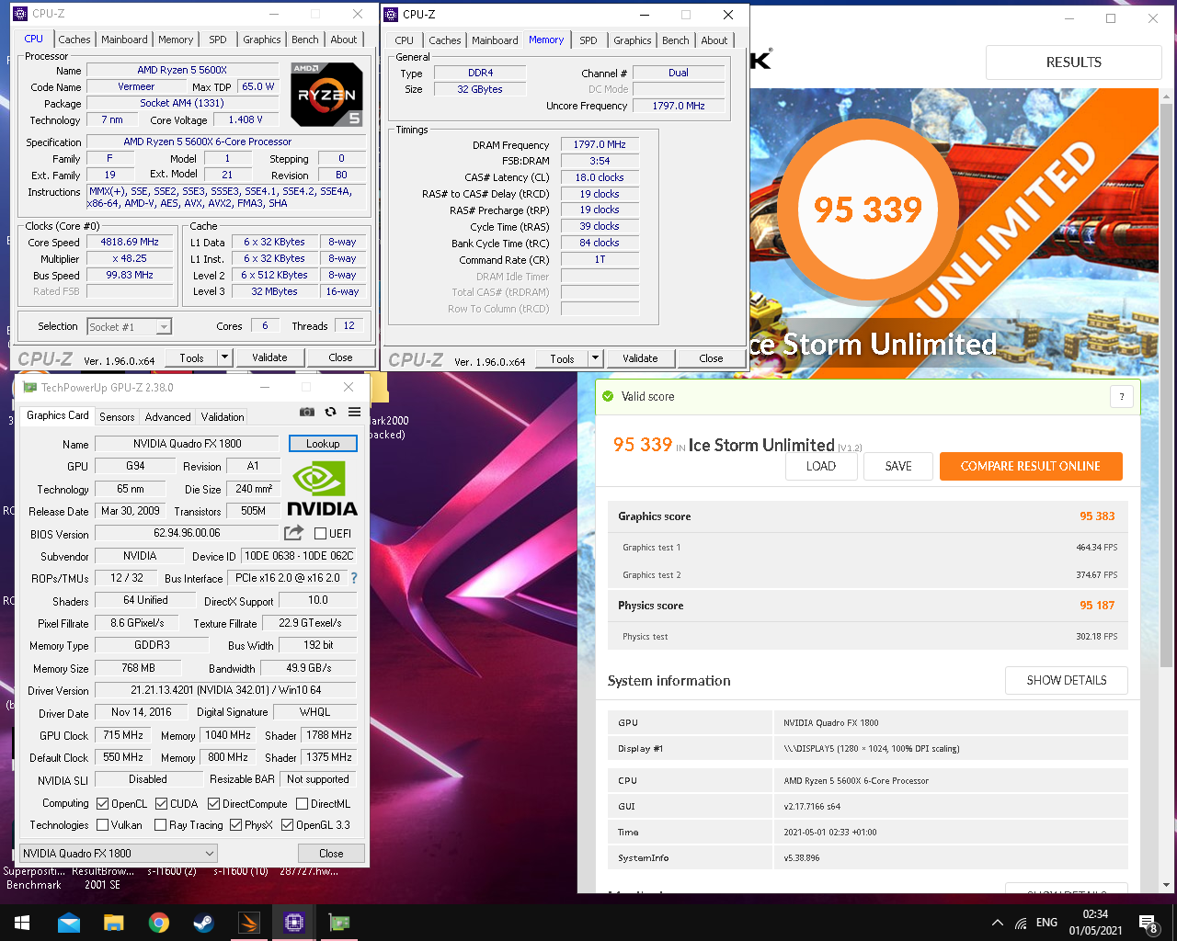Show hidden system tray icons
Image resolution: width=1177 pixels, height=941 pixels.
998,923
